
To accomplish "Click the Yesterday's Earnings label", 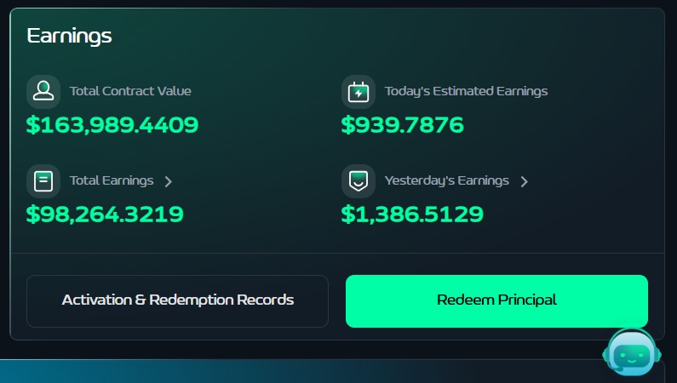I will 447,180.
